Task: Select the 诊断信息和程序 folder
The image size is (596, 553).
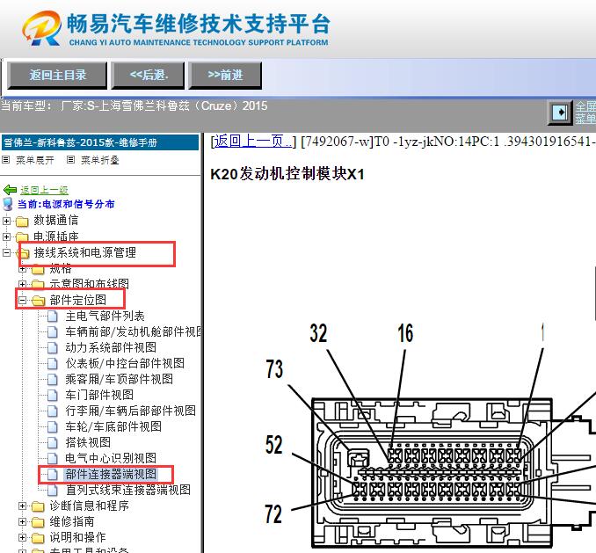Action: click(90, 506)
